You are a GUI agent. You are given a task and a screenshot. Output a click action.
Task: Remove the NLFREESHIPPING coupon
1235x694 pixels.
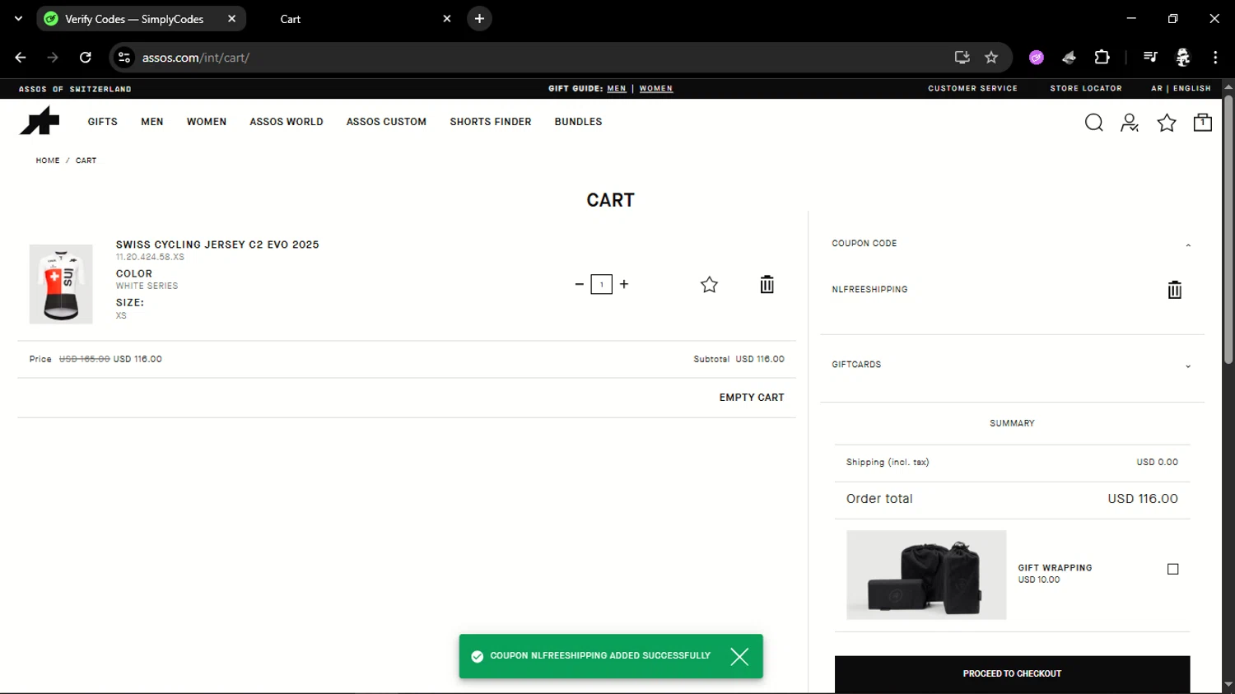tap(1175, 290)
